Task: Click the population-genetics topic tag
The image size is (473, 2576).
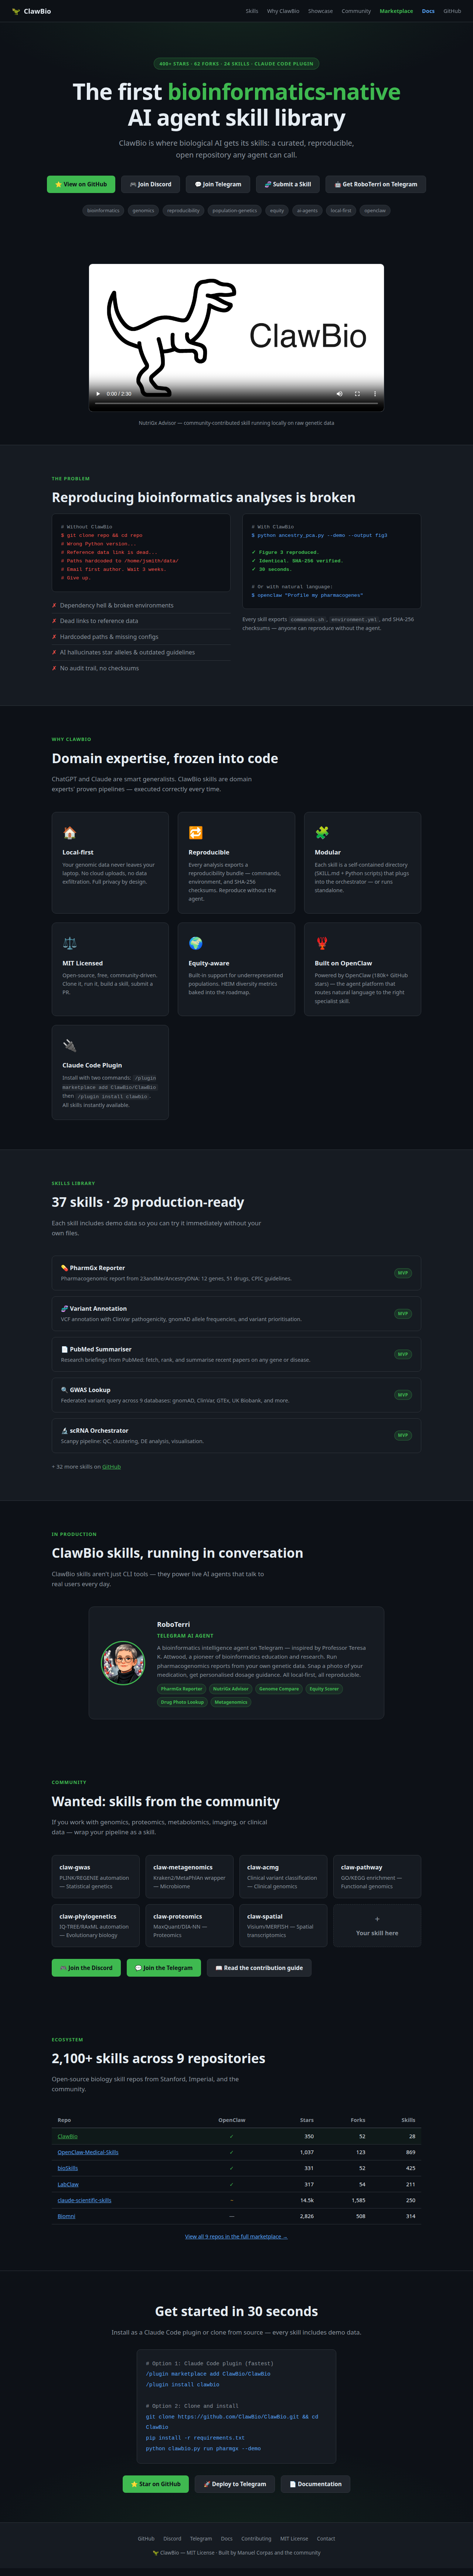Action: [235, 211]
